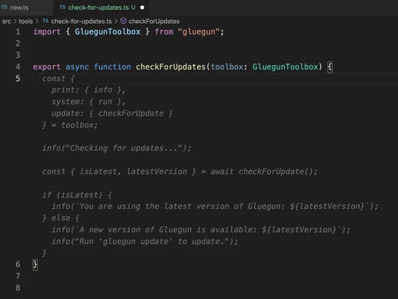The height and width of the screenshot is (299, 398).
Task: Click the export keyword on line 4
Action: [47, 67]
